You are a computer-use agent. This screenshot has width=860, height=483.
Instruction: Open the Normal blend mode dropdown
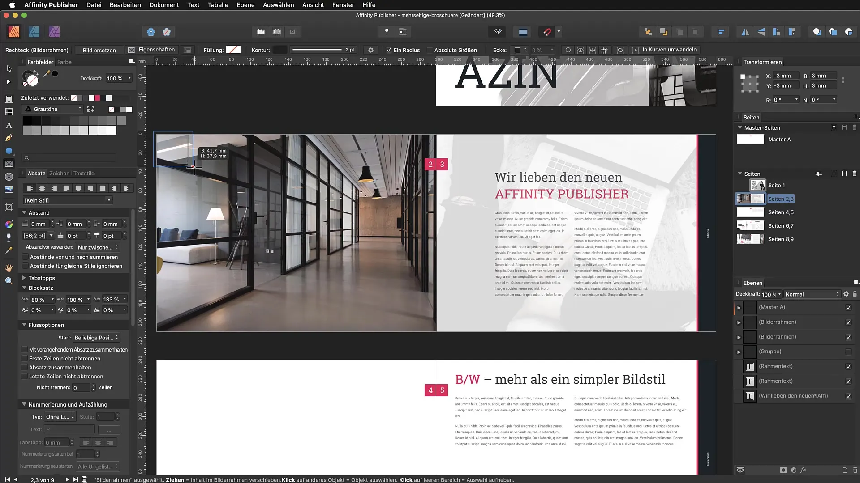[x=812, y=294]
